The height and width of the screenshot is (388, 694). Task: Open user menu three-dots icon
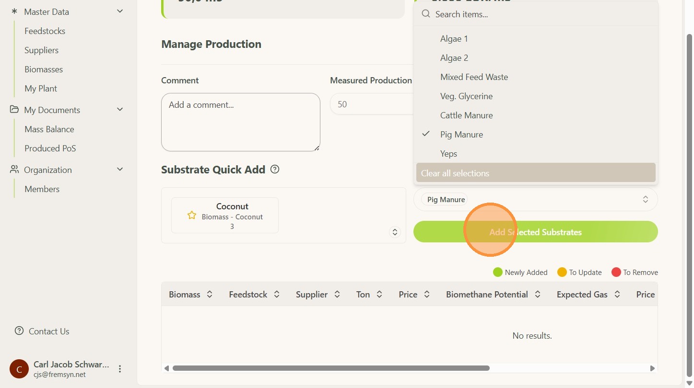click(120, 369)
